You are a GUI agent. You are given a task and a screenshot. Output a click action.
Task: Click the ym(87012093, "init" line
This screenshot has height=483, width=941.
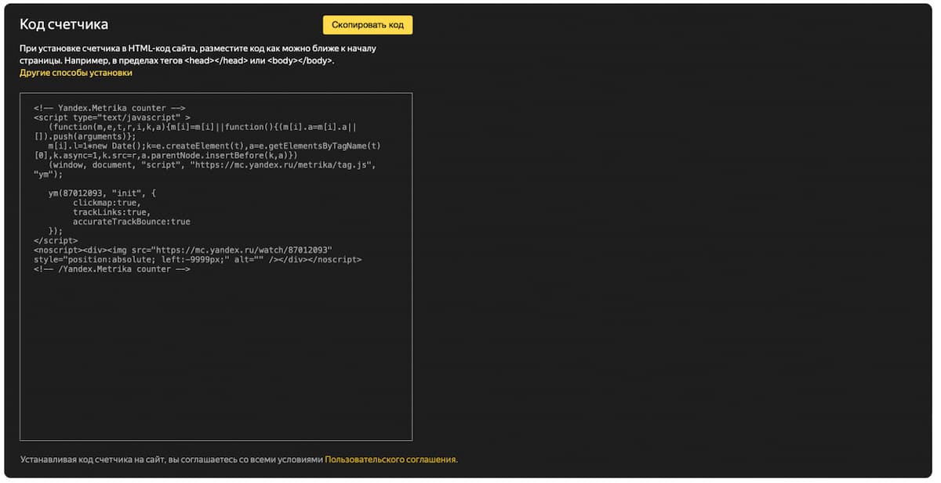click(102, 193)
